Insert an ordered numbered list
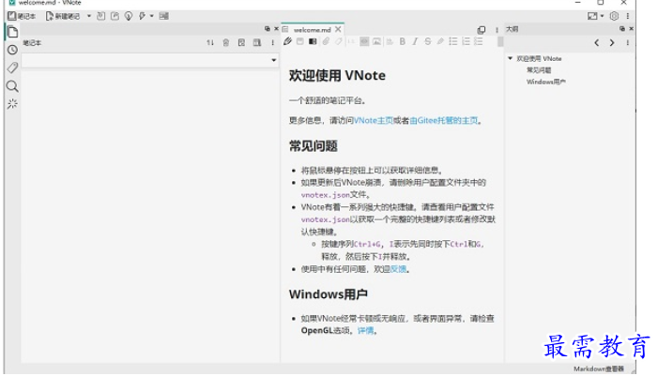 466,41
